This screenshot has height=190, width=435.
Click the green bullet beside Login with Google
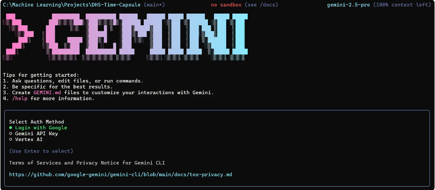pyautogui.click(x=11, y=128)
